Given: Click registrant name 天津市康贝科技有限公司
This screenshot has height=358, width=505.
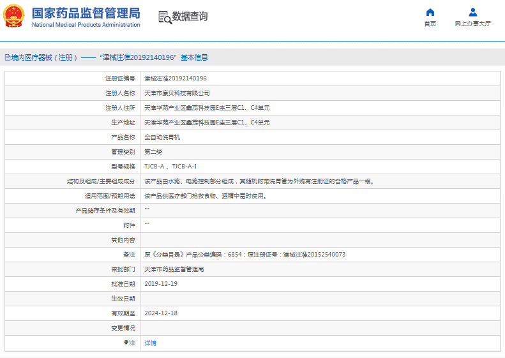Looking at the screenshot, I should pyautogui.click(x=177, y=93).
